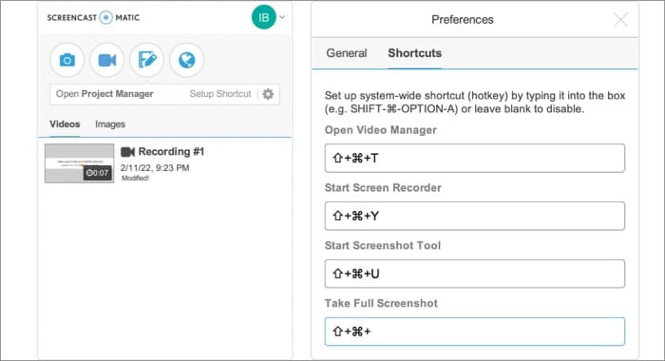Click the Take Full Screenshot label
Screen dimensions: 665x361
point(381,303)
